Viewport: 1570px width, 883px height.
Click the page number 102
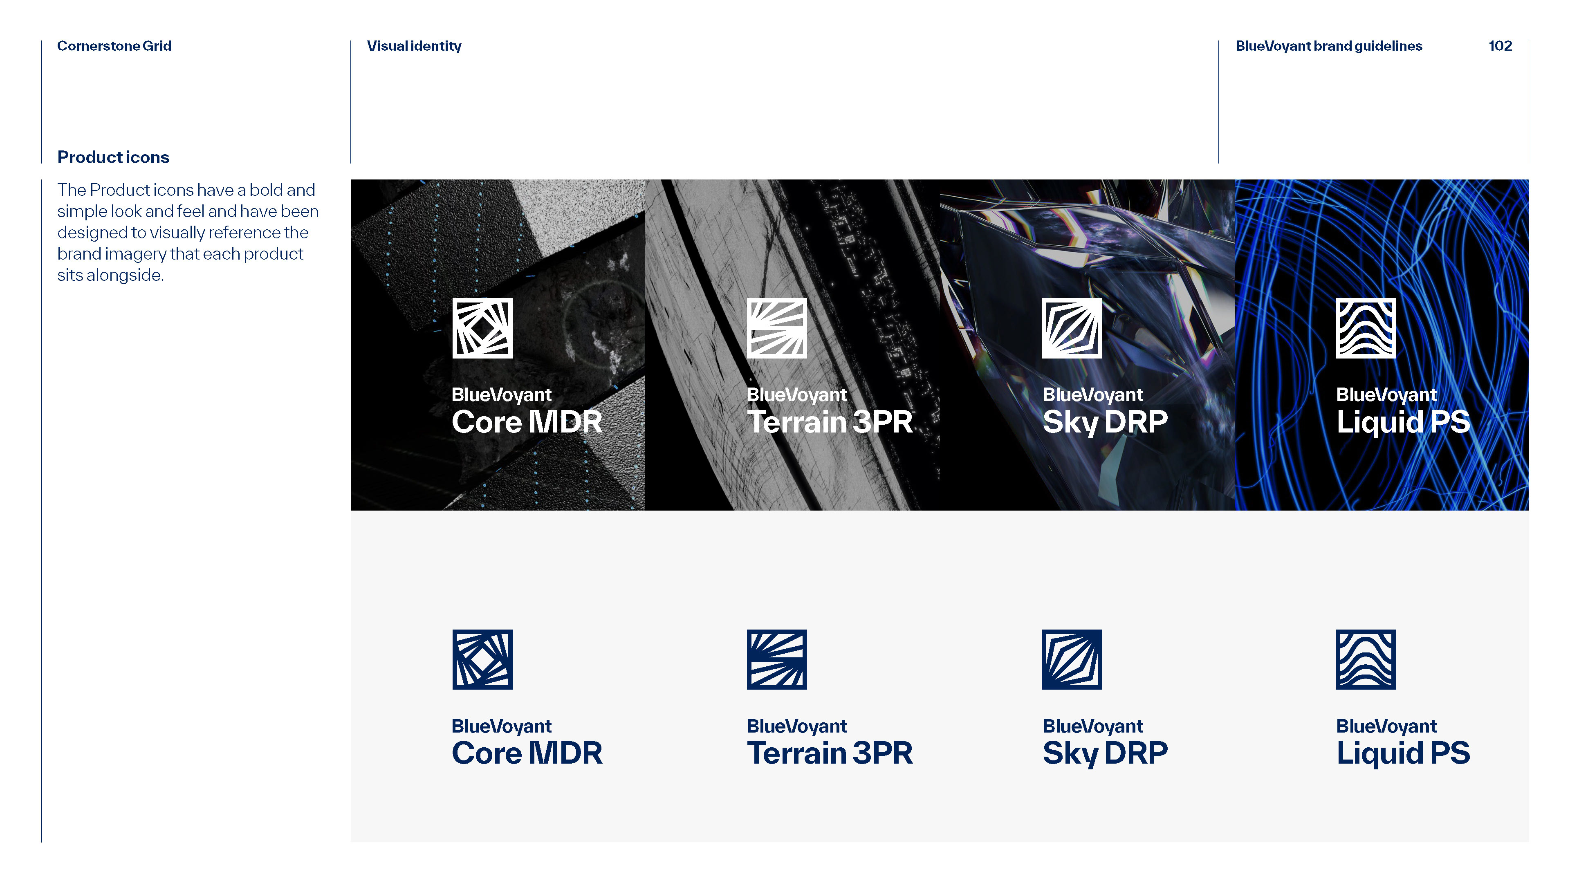[x=1500, y=46]
